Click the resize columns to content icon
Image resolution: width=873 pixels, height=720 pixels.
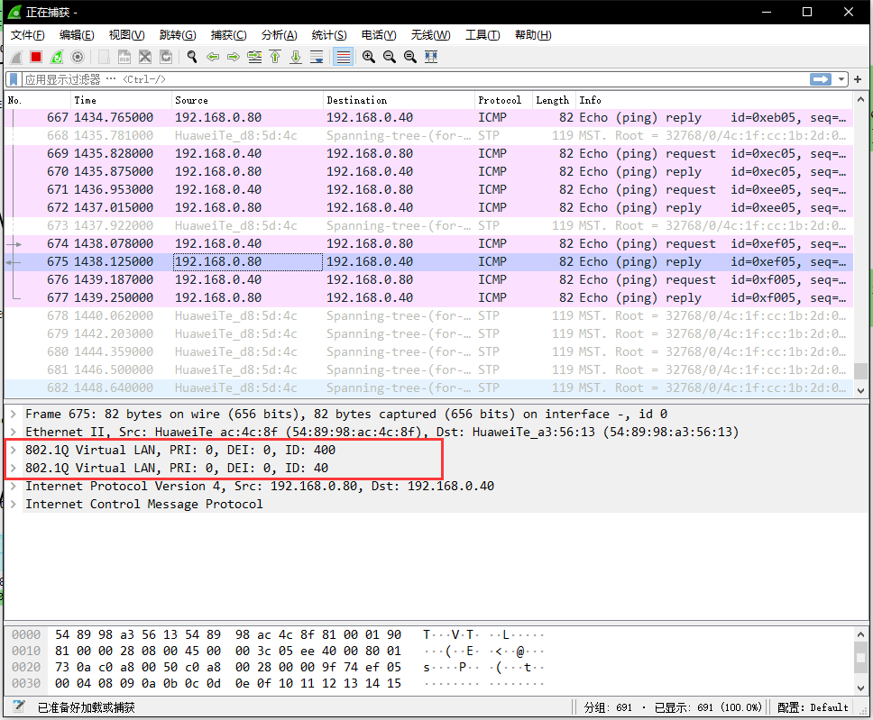pyautogui.click(x=431, y=57)
